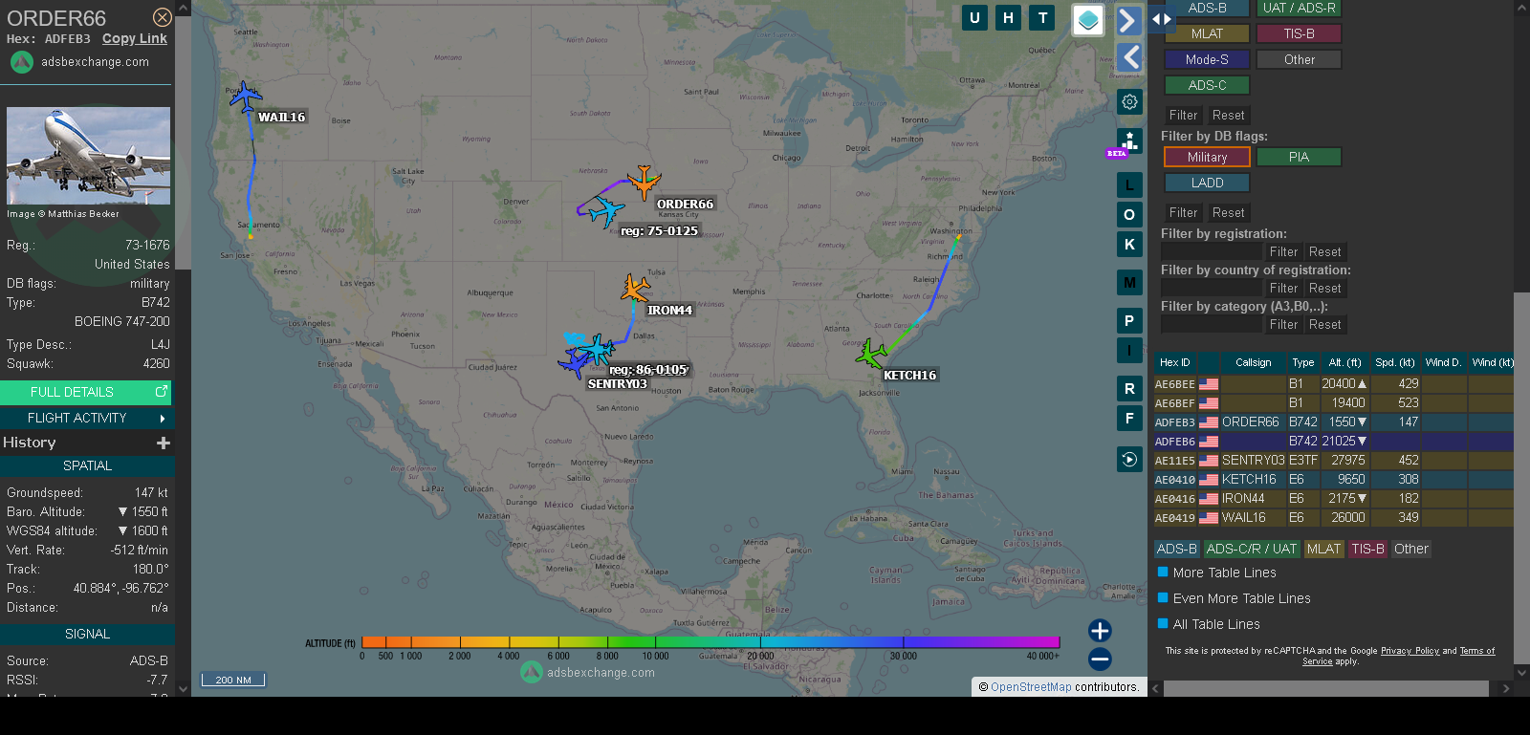Toggle the UAT / ADS-R source filter
This screenshot has height=735, width=1530.
coord(1299,8)
